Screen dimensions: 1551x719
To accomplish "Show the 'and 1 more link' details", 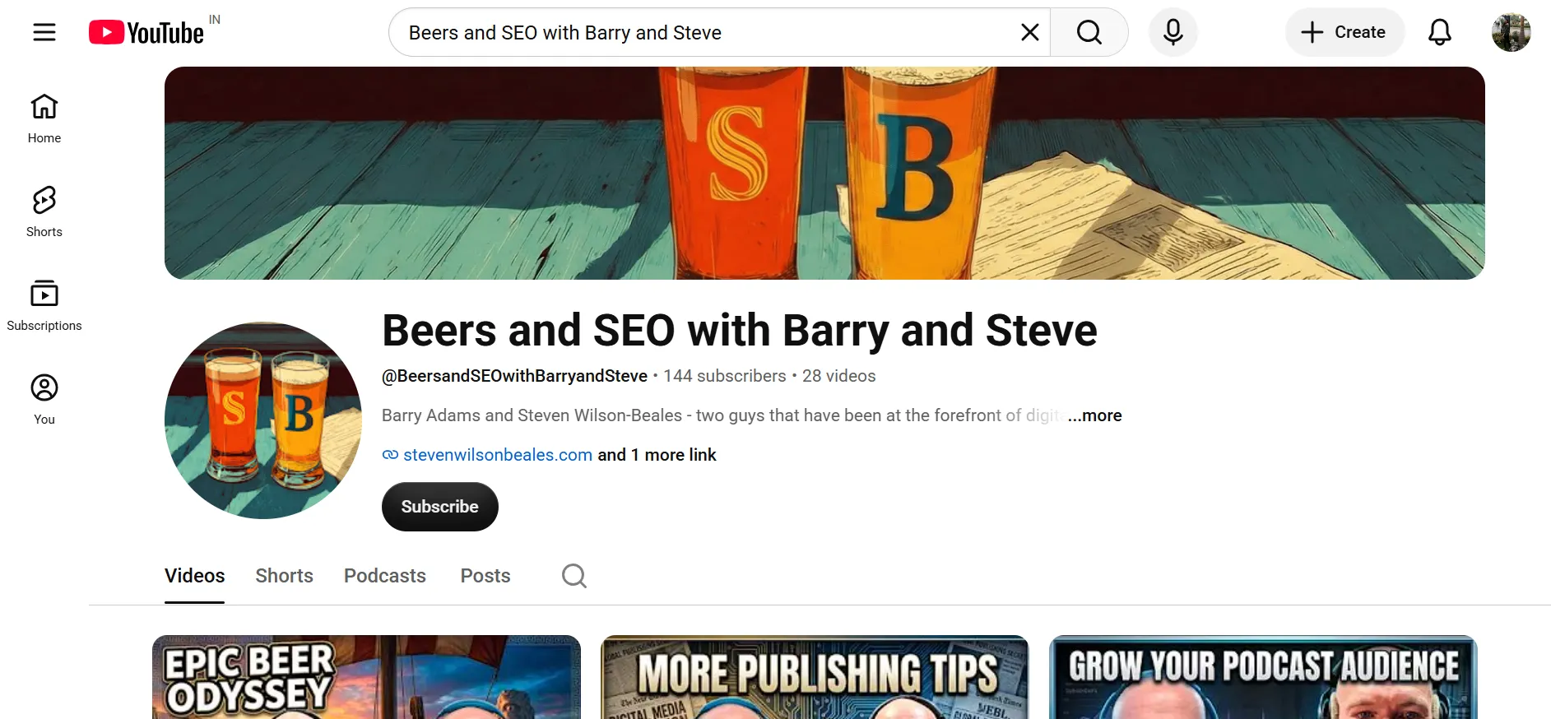I will pyautogui.click(x=657, y=455).
